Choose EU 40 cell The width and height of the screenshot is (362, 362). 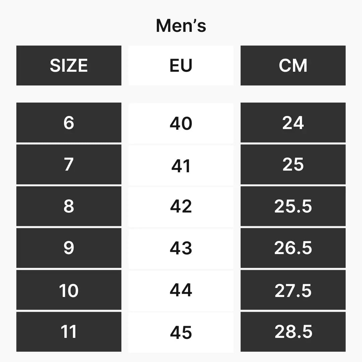click(181, 123)
